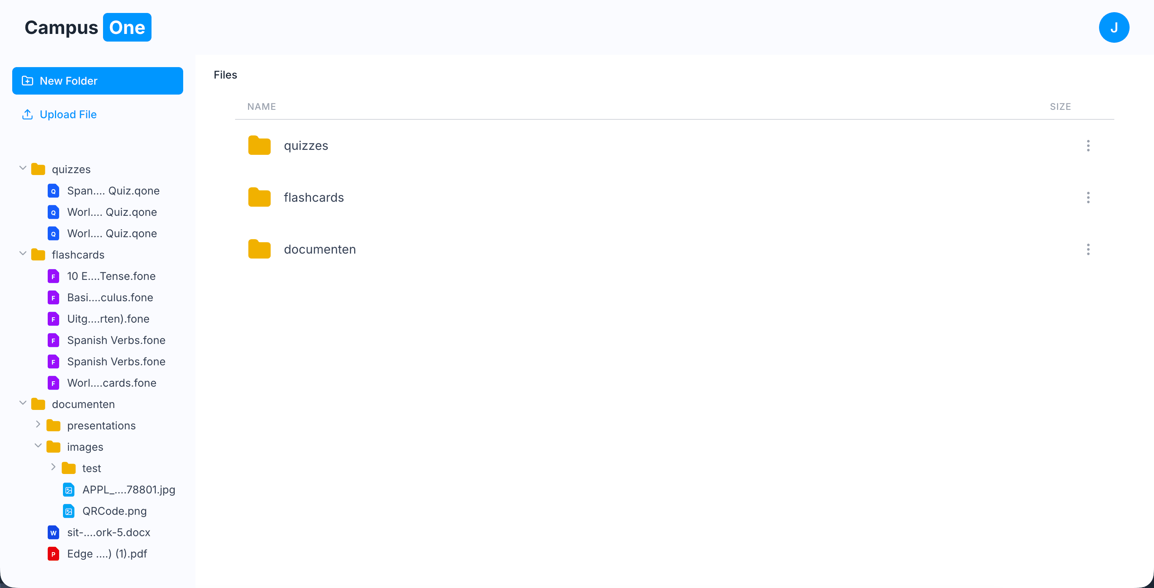This screenshot has height=588, width=1154.
Task: Open the flashcards row options menu
Action: 1088,198
